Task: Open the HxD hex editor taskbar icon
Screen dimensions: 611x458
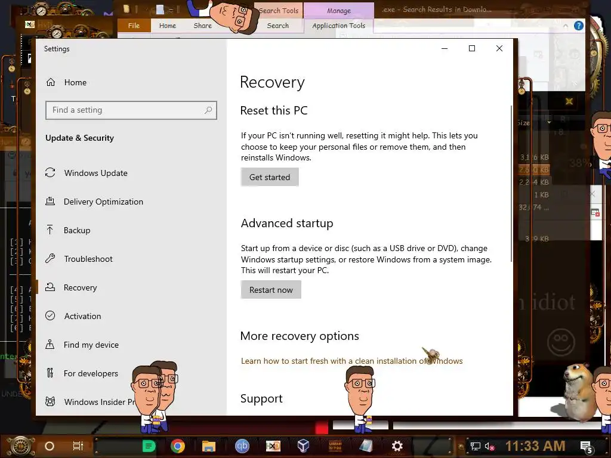Action: (x=273, y=446)
